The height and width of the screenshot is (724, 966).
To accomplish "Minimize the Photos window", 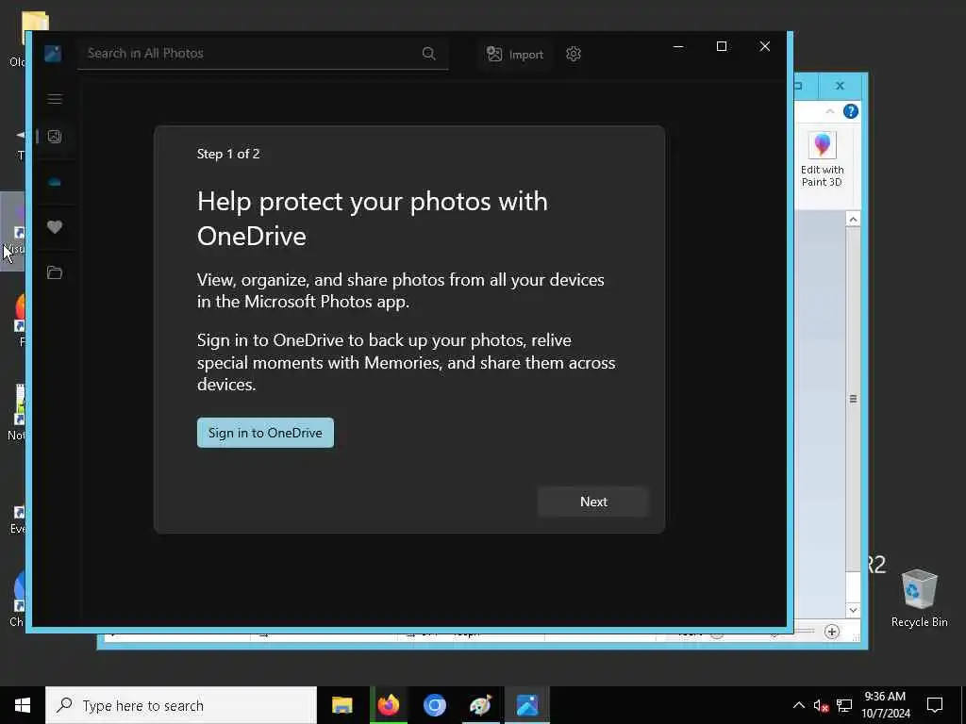I will click(x=678, y=46).
